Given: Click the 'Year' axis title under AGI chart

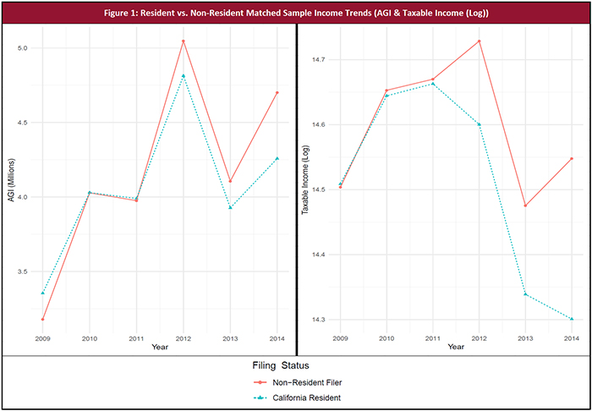Looking at the screenshot, I should [x=160, y=348].
